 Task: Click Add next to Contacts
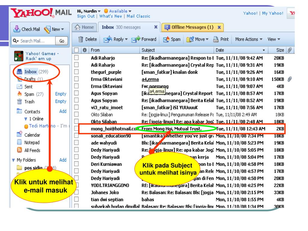coord(63,111)
